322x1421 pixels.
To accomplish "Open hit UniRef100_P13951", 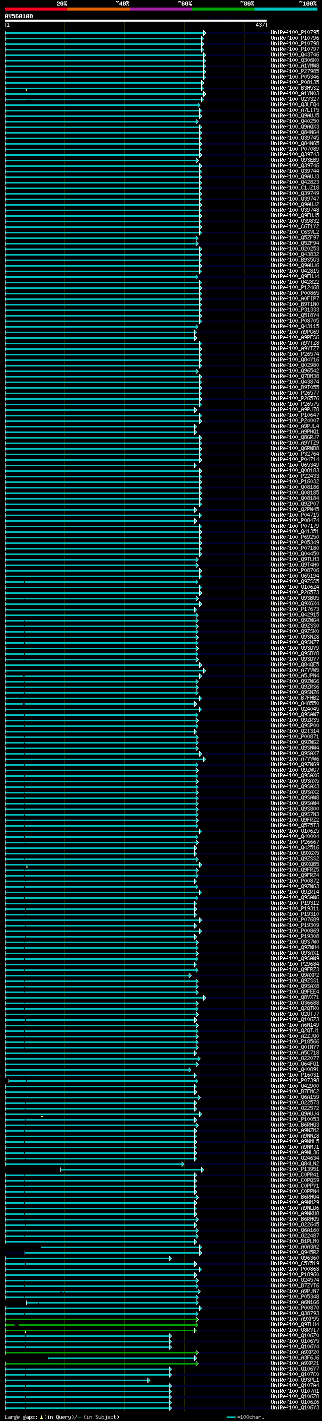I will (x=295, y=1169).
